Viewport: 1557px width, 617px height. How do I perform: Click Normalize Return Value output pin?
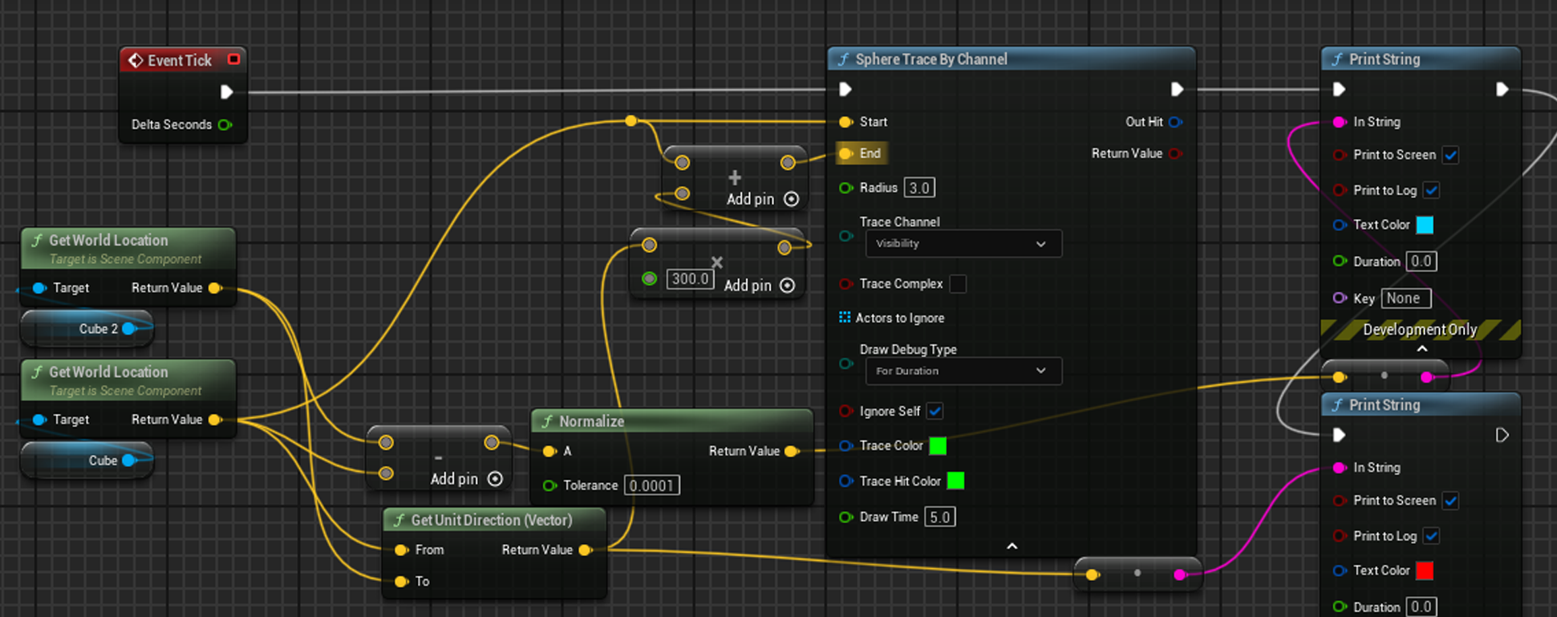point(792,451)
